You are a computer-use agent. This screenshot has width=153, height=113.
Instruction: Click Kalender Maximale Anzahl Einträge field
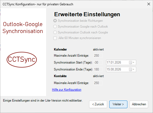pyautogui.click(x=98, y=56)
